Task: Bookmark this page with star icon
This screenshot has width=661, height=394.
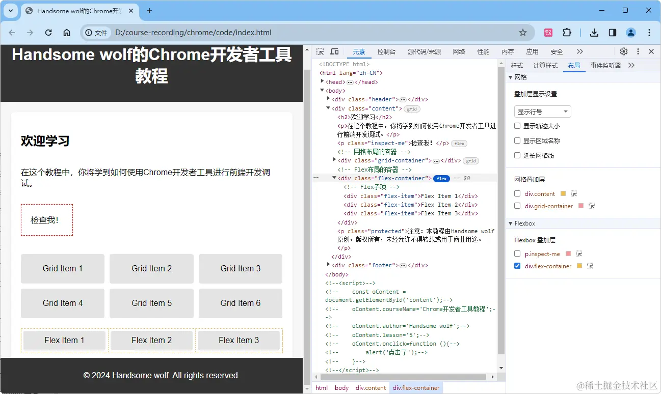Action: [x=523, y=33]
